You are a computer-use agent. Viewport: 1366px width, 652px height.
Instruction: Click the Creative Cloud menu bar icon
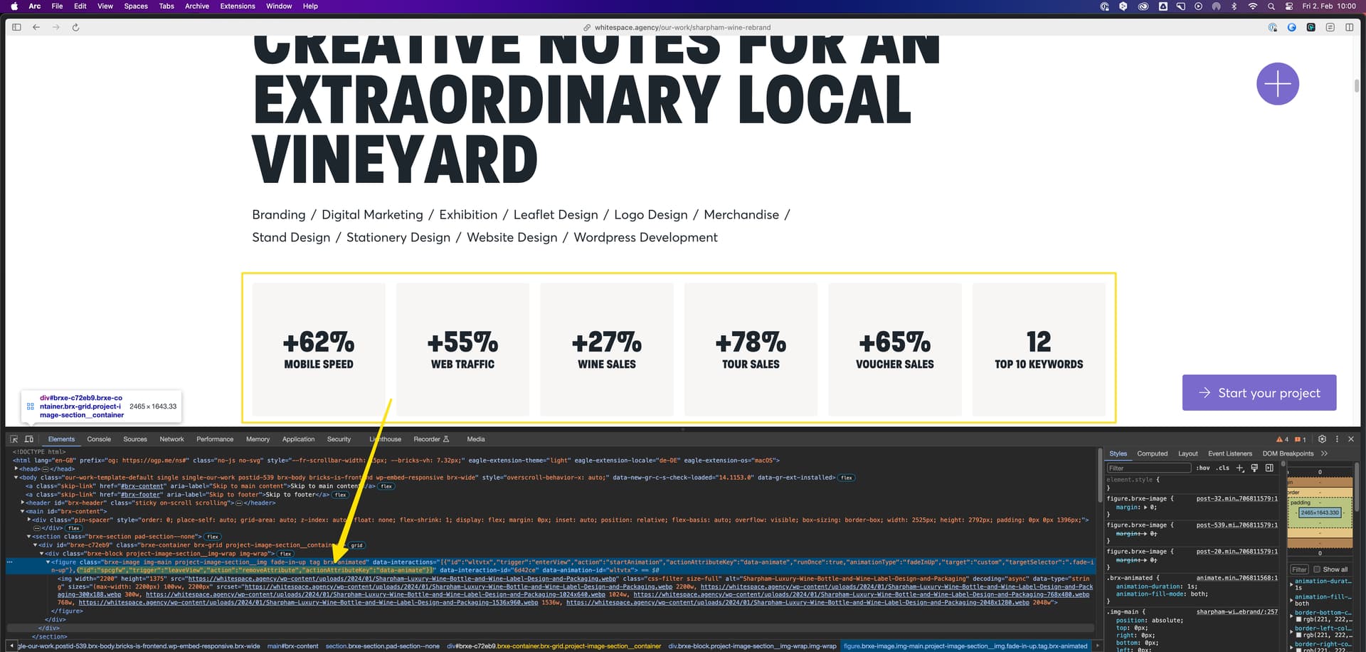1143,6
